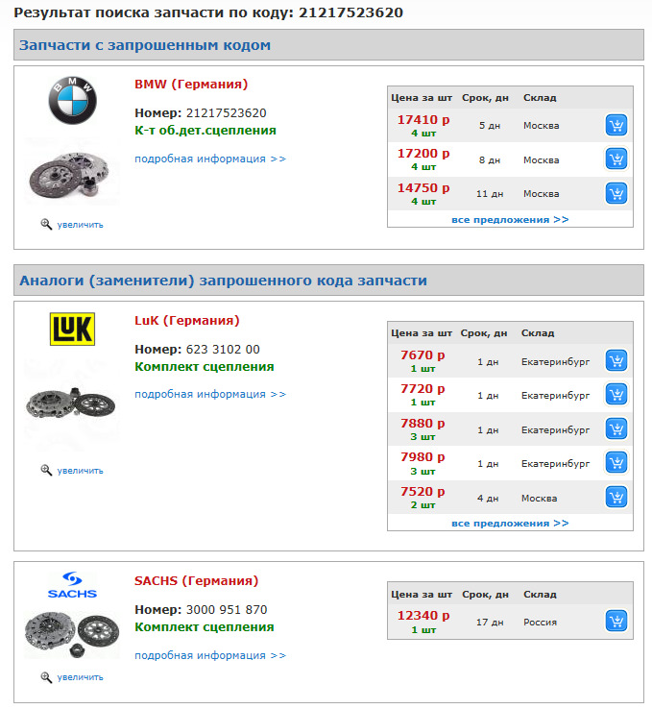Open SACHS подробная информация link
This screenshot has width=652, height=709.
pyautogui.click(x=210, y=655)
